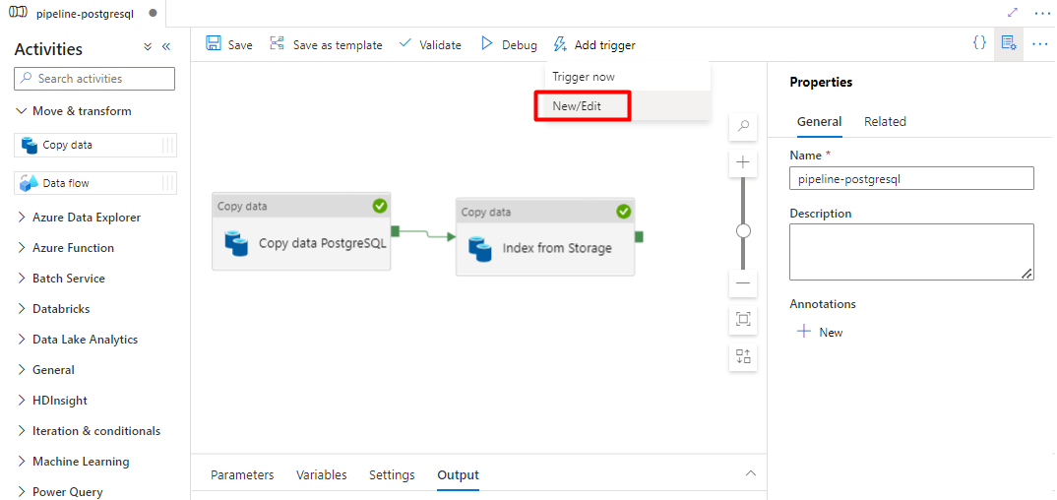
Task: Zoom in with plus button
Action: coord(743,162)
